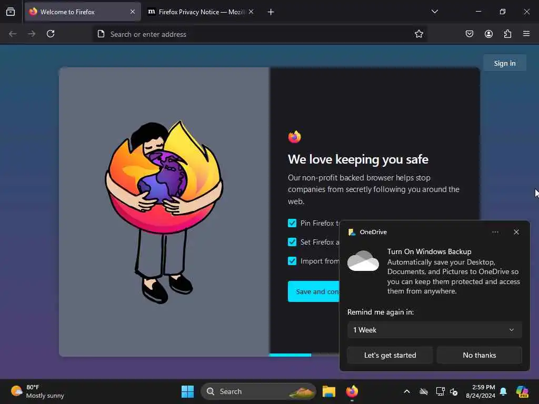Switch to Firefox Privacy Notice tab
Image resolution: width=539 pixels, height=404 pixels.
tap(201, 12)
